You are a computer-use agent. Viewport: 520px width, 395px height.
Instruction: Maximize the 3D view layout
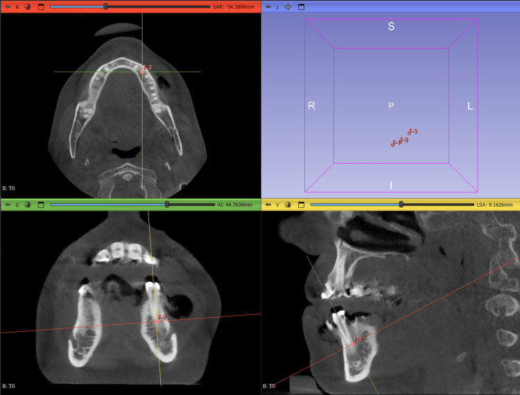301,7
